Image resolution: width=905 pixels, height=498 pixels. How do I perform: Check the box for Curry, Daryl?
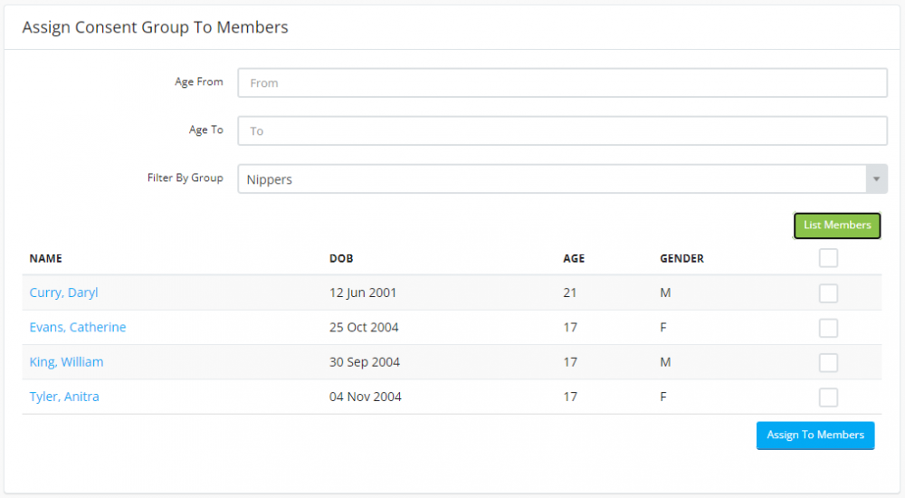coord(828,292)
